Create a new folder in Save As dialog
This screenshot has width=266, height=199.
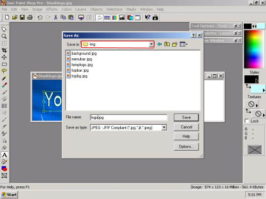click(x=174, y=44)
